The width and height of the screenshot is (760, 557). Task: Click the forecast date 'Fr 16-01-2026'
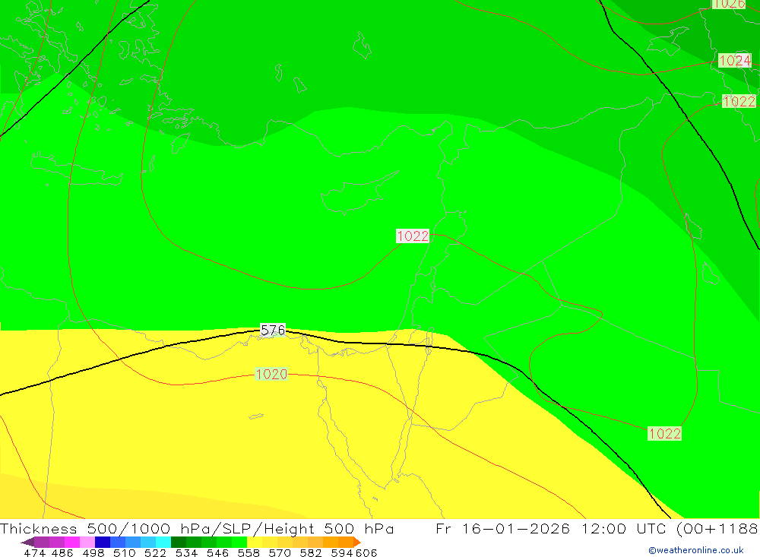coord(502,529)
